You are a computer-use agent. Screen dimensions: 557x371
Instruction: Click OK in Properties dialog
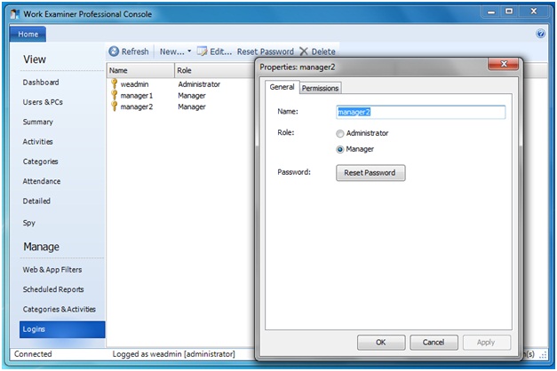[x=381, y=343]
